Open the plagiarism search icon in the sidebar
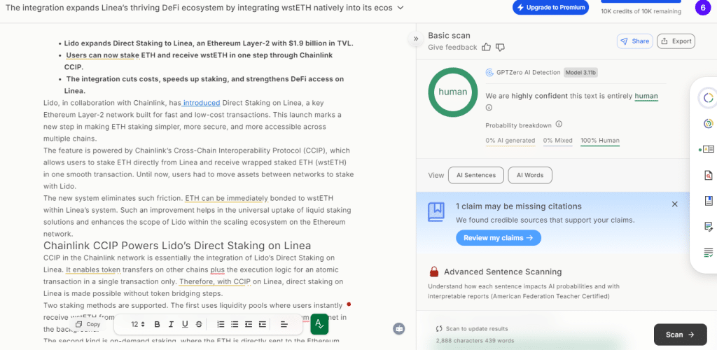This screenshot has width=717, height=350. pos(708,175)
